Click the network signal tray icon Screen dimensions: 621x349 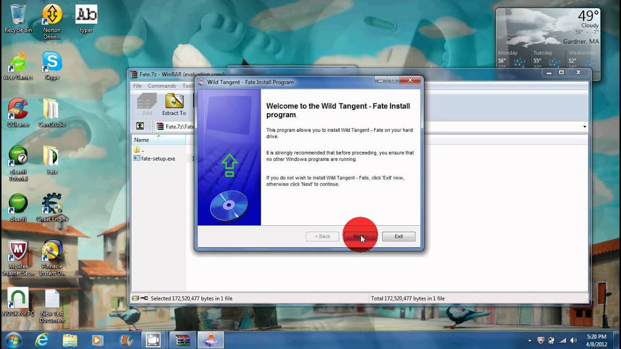pyautogui.click(x=563, y=340)
